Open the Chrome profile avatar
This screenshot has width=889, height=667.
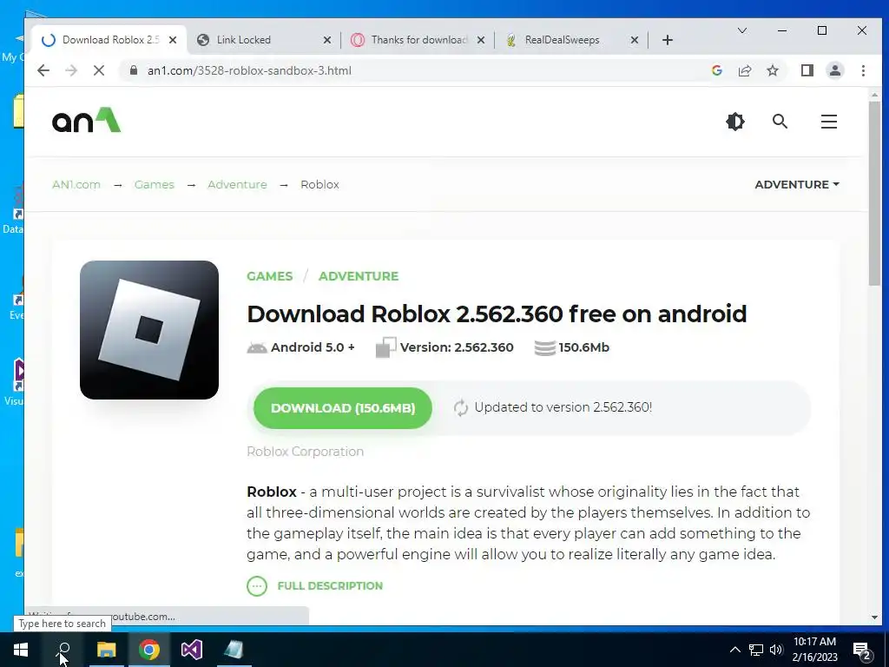(x=834, y=70)
